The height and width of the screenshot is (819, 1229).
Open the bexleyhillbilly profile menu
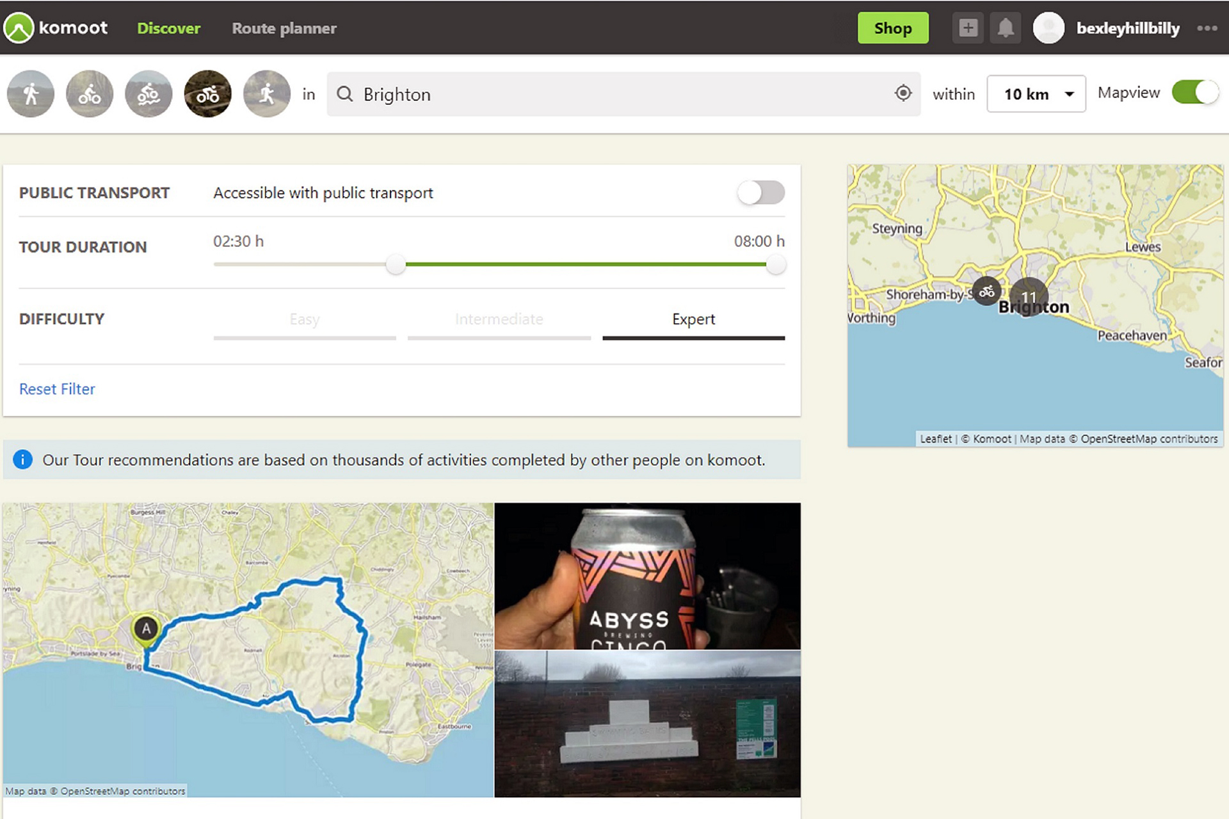(x=1127, y=28)
